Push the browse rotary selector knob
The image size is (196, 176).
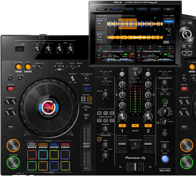pyautogui.click(x=187, y=34)
